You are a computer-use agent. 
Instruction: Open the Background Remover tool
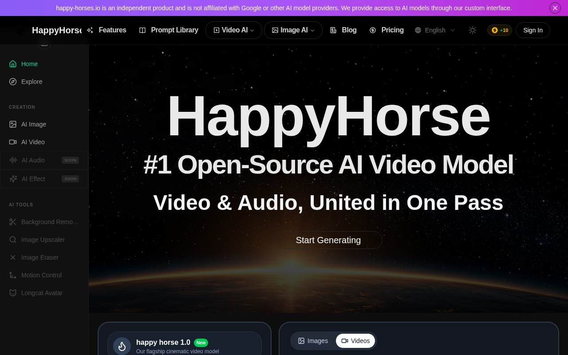pyautogui.click(x=44, y=222)
